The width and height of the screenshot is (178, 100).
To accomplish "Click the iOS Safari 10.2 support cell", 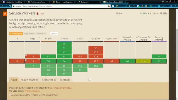I will pos(96,52).
